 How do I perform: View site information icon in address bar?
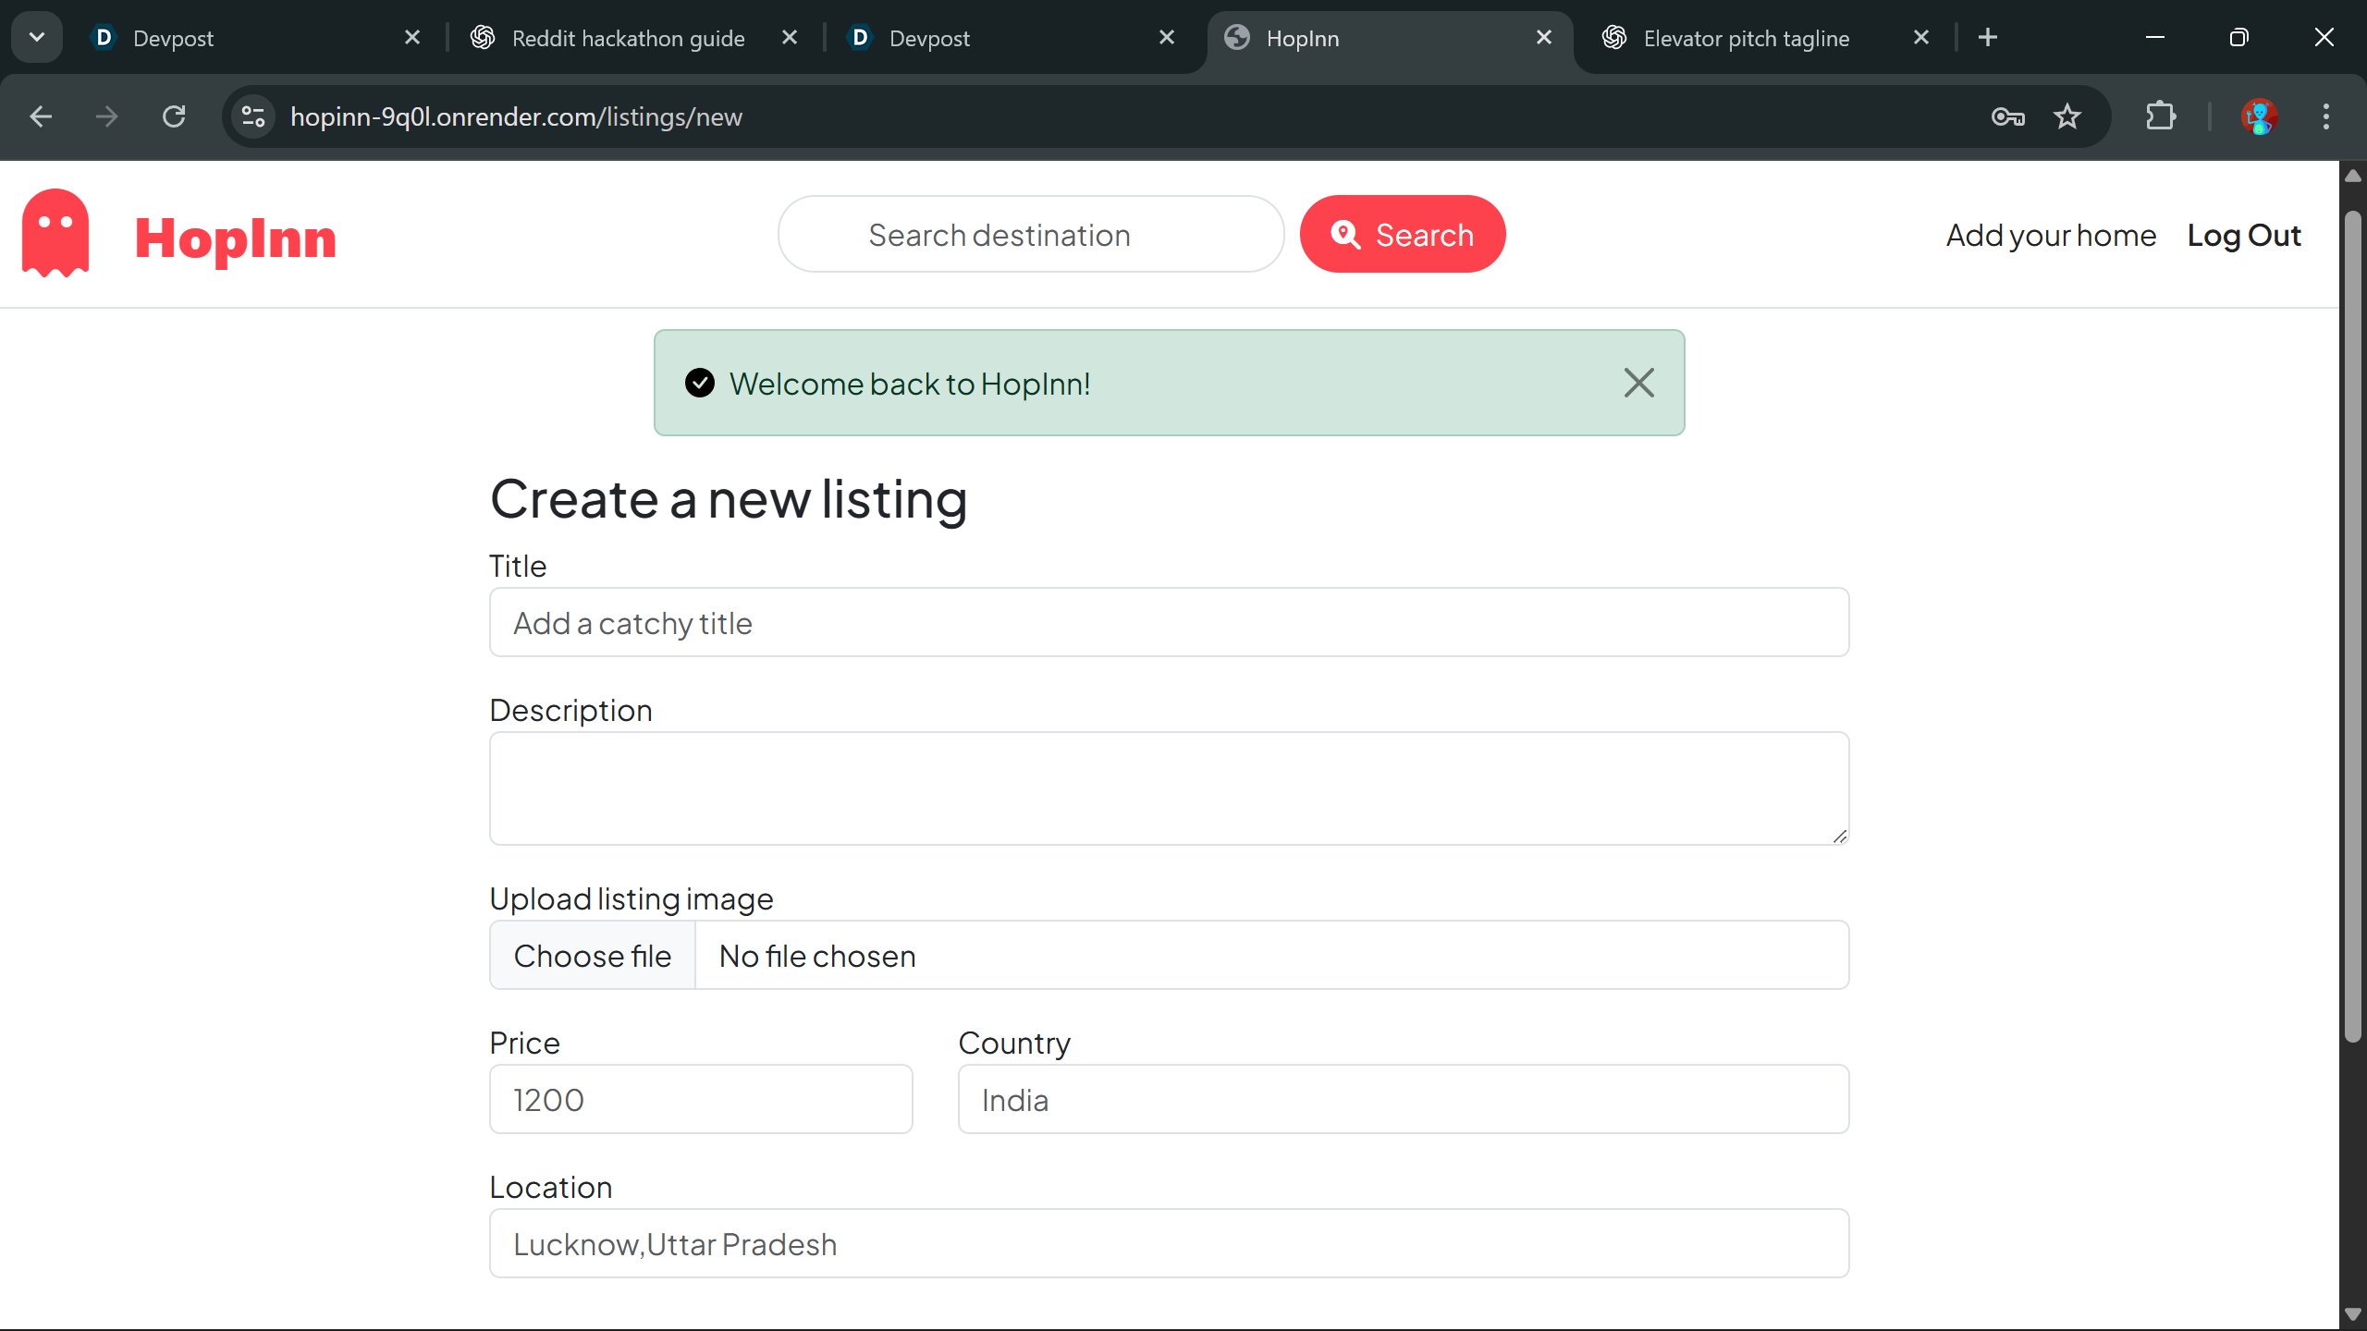[x=253, y=116]
